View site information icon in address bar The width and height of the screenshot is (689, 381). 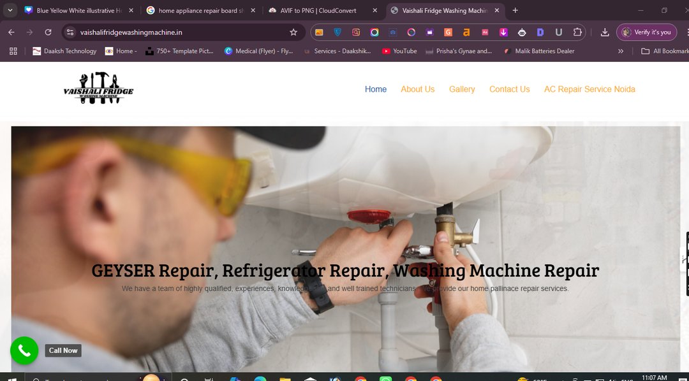(70, 32)
